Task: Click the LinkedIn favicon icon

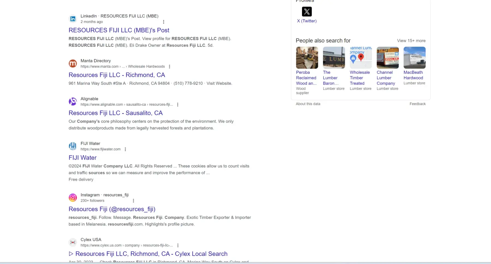Action: 73,19
